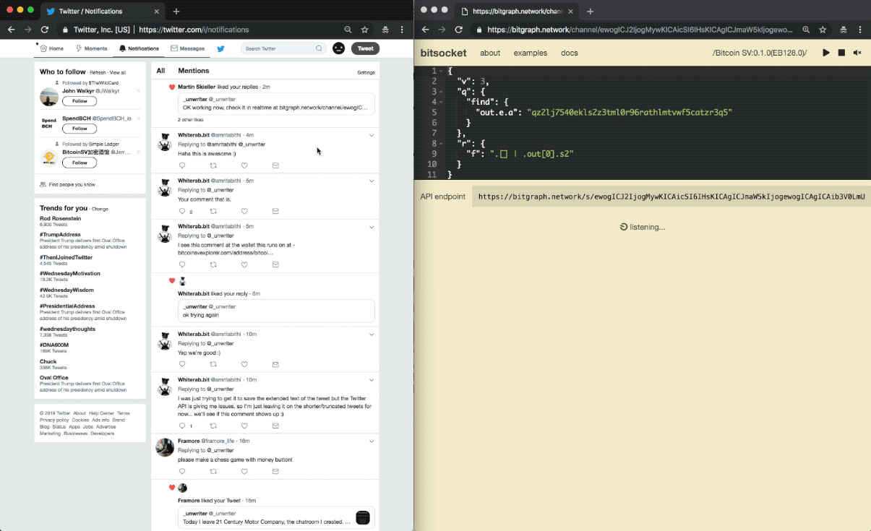The width and height of the screenshot is (871, 531).
Task: Click the search magnifier in Search Twitter box
Action: 319,48
